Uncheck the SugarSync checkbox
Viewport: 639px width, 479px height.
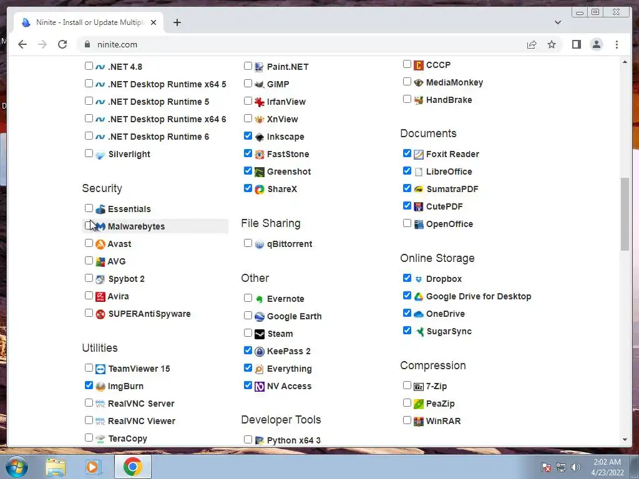pos(407,331)
